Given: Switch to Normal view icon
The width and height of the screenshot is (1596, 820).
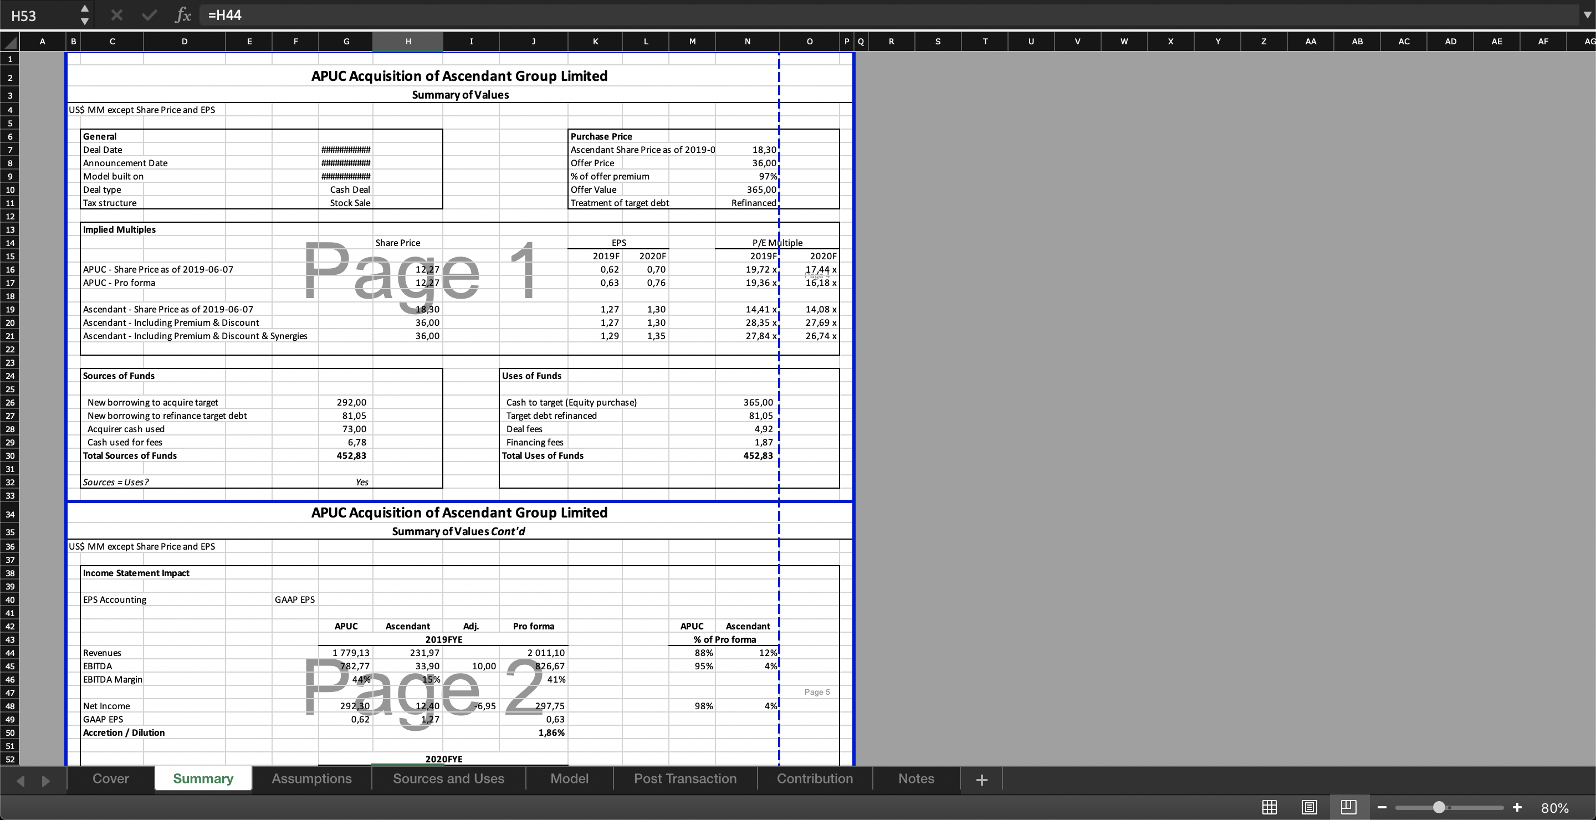Looking at the screenshot, I should (x=1270, y=807).
